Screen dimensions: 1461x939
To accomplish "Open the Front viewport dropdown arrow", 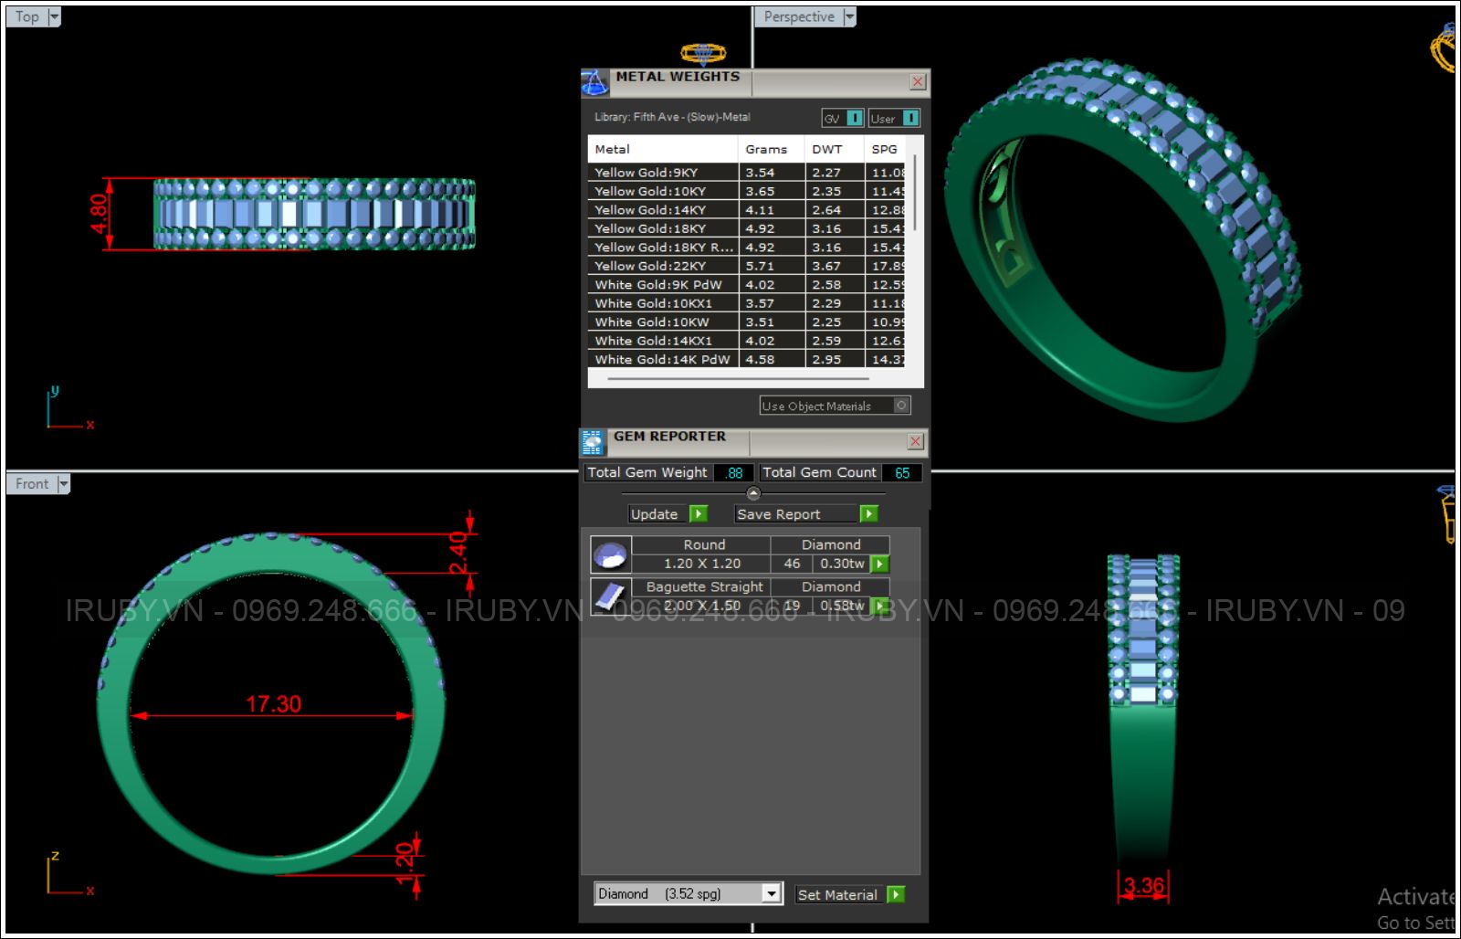I will [x=63, y=484].
